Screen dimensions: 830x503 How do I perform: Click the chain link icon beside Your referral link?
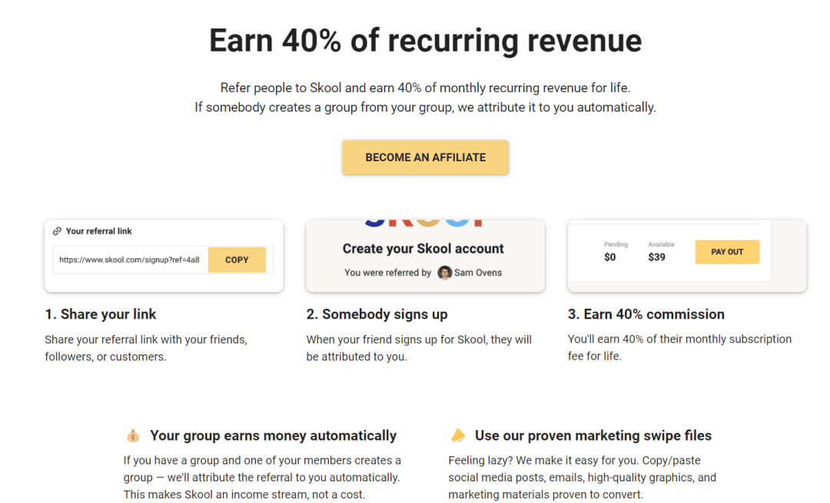pos(57,231)
